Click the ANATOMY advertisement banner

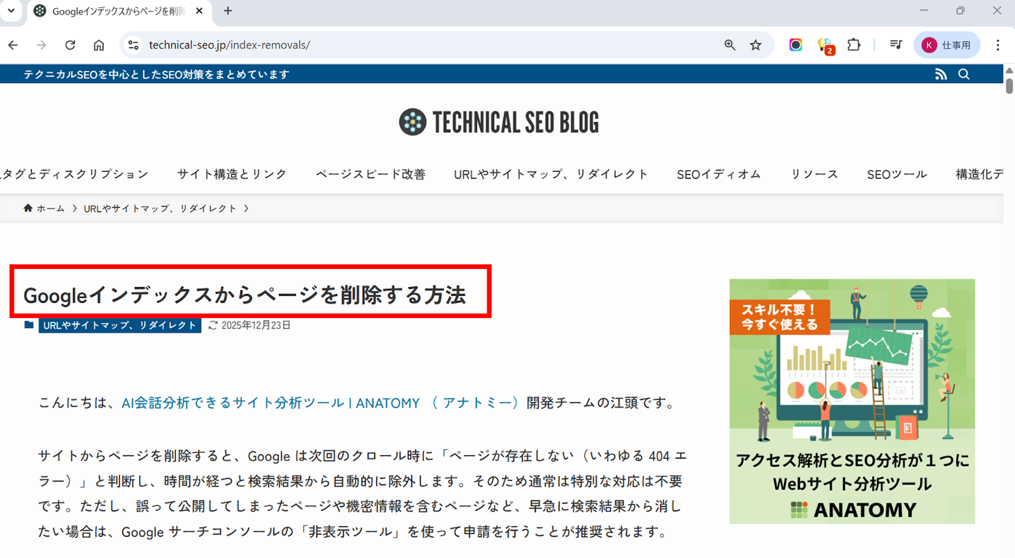pyautogui.click(x=852, y=402)
